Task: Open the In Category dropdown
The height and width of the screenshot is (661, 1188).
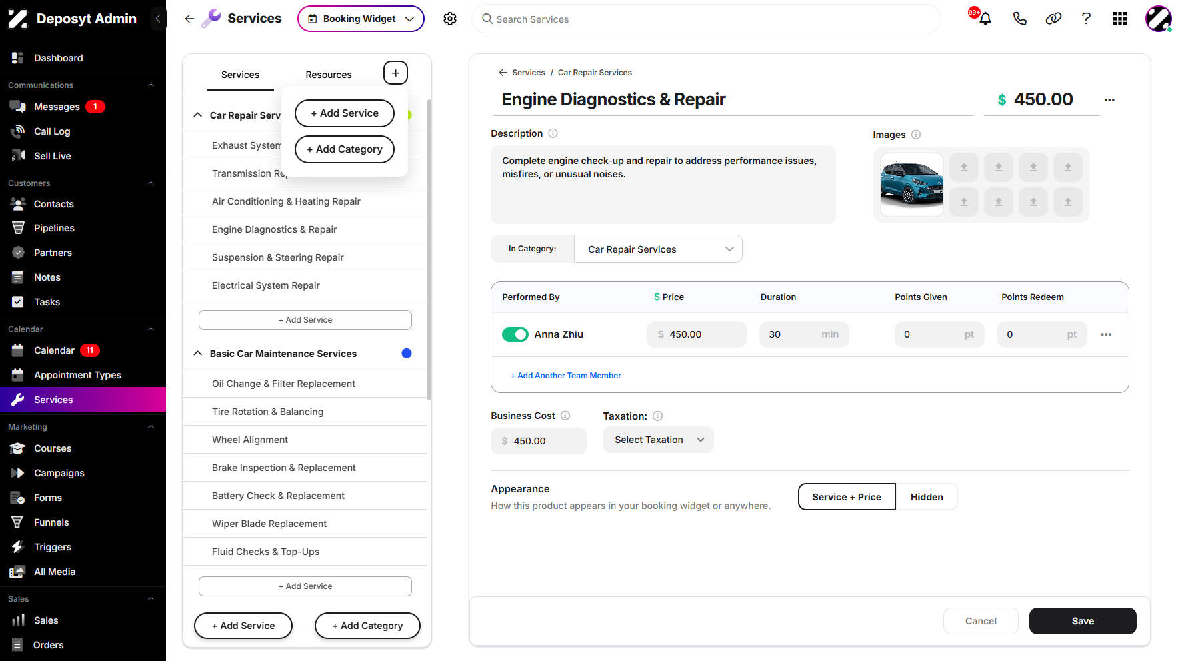Action: coord(658,249)
